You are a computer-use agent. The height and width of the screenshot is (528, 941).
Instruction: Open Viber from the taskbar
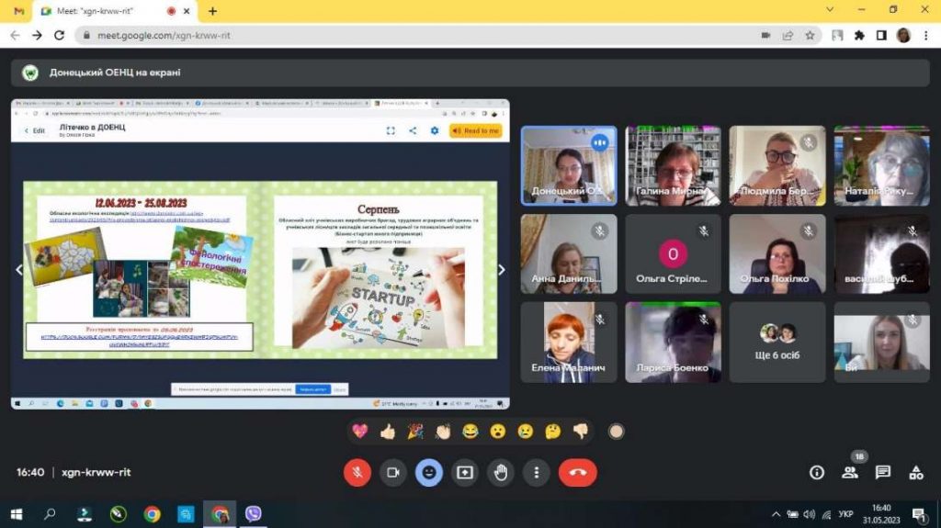(x=254, y=514)
